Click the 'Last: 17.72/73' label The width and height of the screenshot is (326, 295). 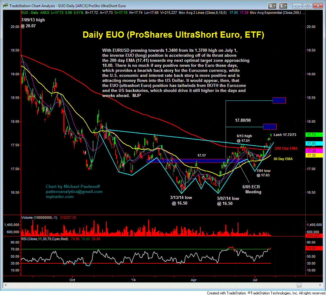pyautogui.click(x=285, y=135)
